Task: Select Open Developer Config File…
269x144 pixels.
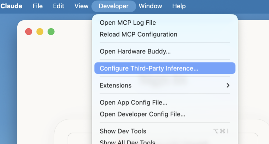Action: pos(165,114)
